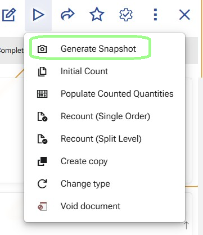Click the scroll-to-top arrow at bottom right
This screenshot has width=203, height=235.
(186, 225)
